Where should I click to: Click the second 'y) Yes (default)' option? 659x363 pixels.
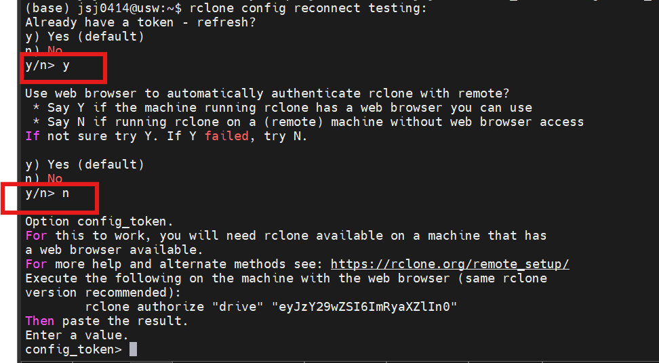pyautogui.click(x=85, y=164)
